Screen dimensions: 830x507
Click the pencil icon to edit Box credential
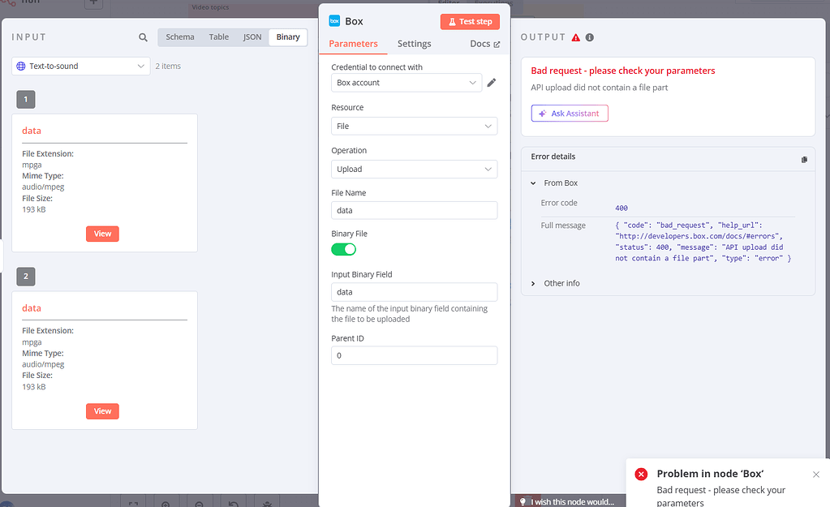[492, 82]
